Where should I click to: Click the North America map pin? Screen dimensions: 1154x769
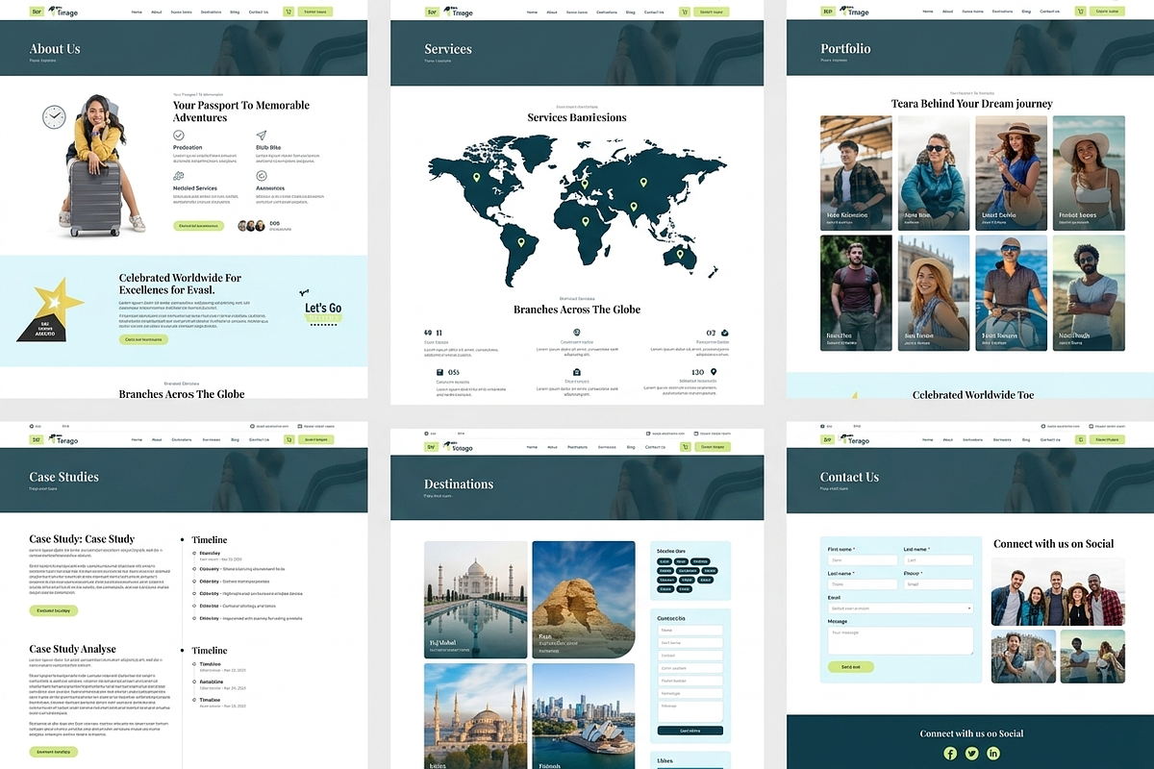click(x=476, y=177)
